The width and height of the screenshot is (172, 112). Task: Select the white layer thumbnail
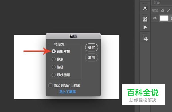point(164,18)
